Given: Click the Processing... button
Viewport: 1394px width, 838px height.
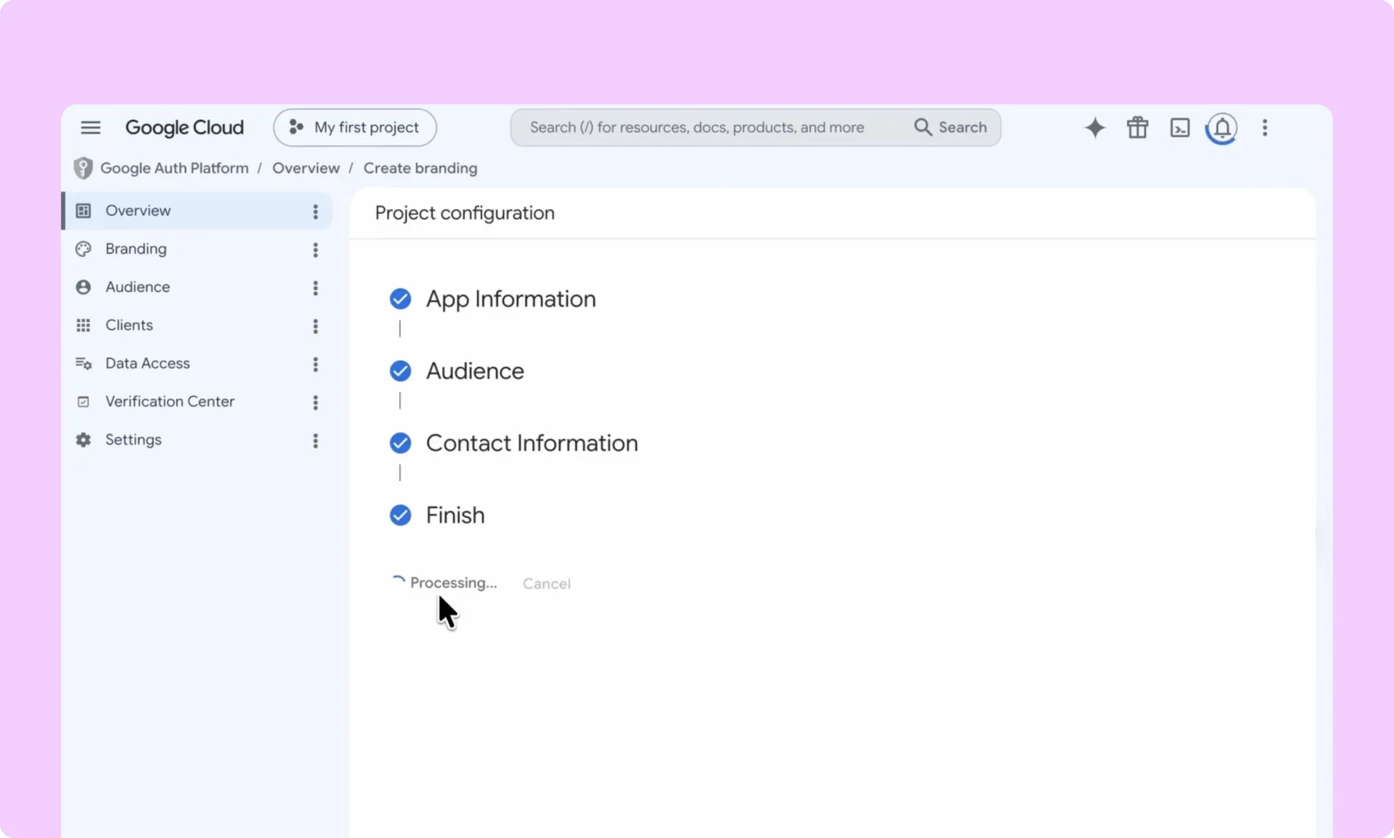Looking at the screenshot, I should pos(444,582).
